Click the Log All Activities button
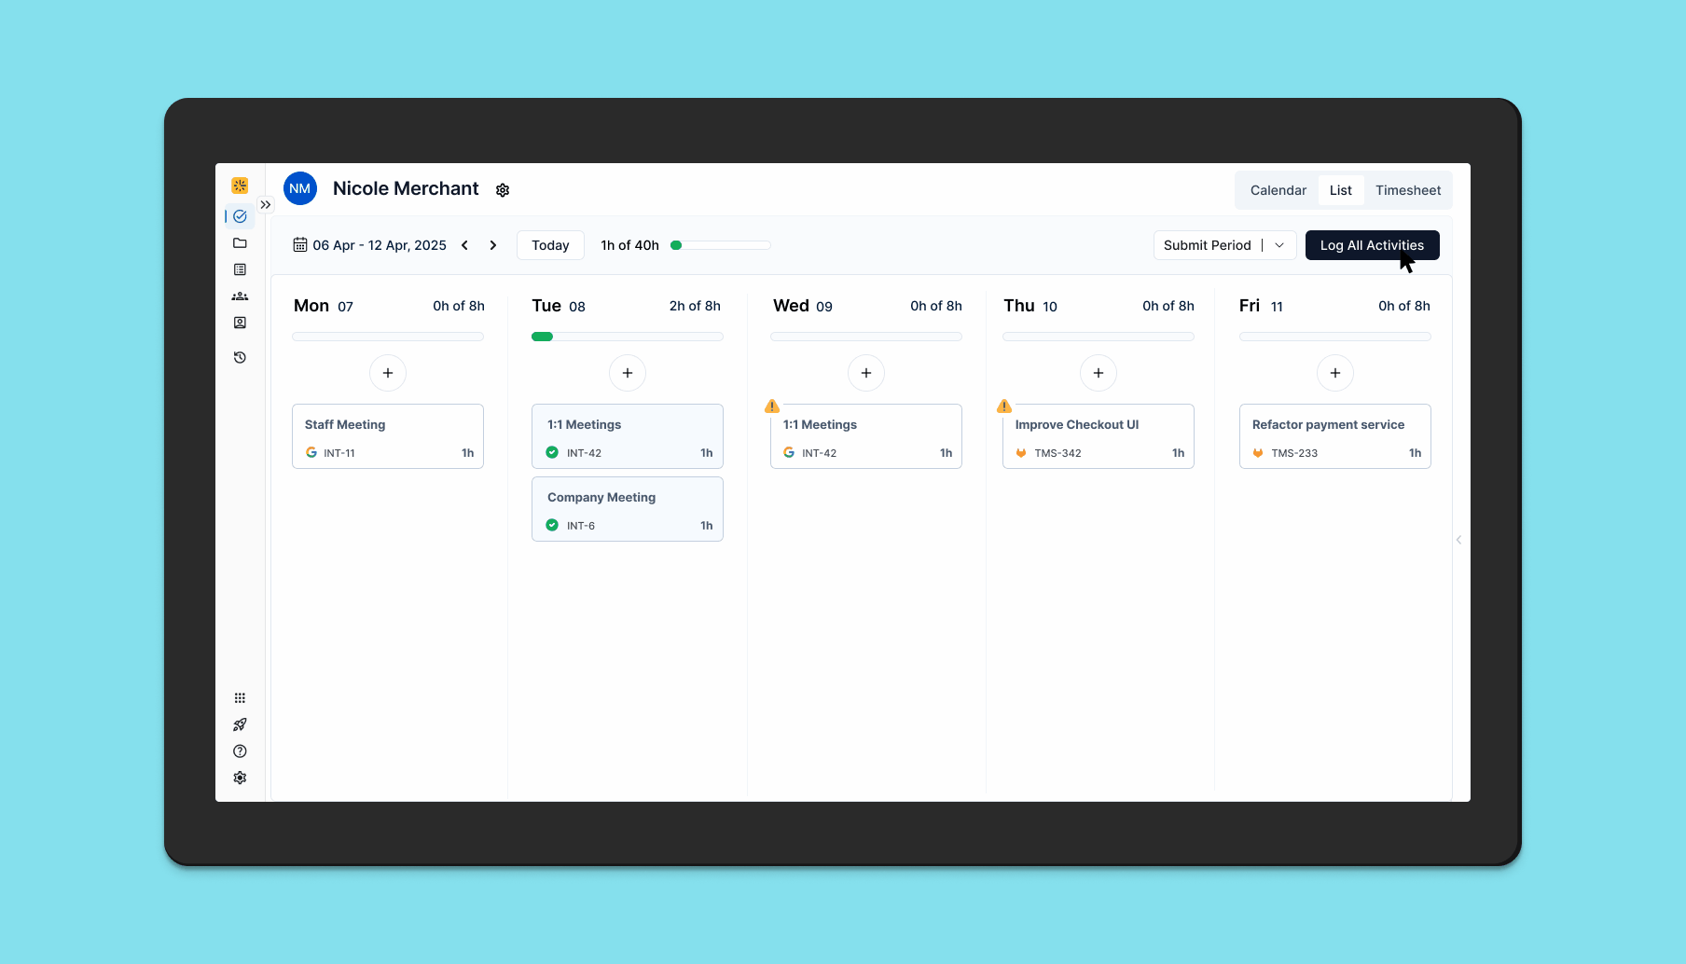 point(1371,245)
